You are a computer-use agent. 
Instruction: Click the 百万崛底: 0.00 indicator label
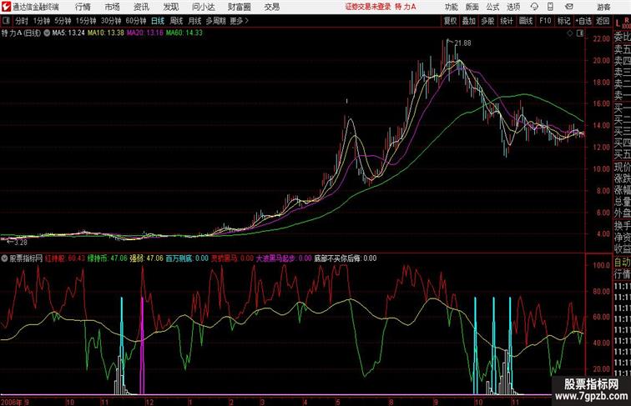click(x=187, y=258)
